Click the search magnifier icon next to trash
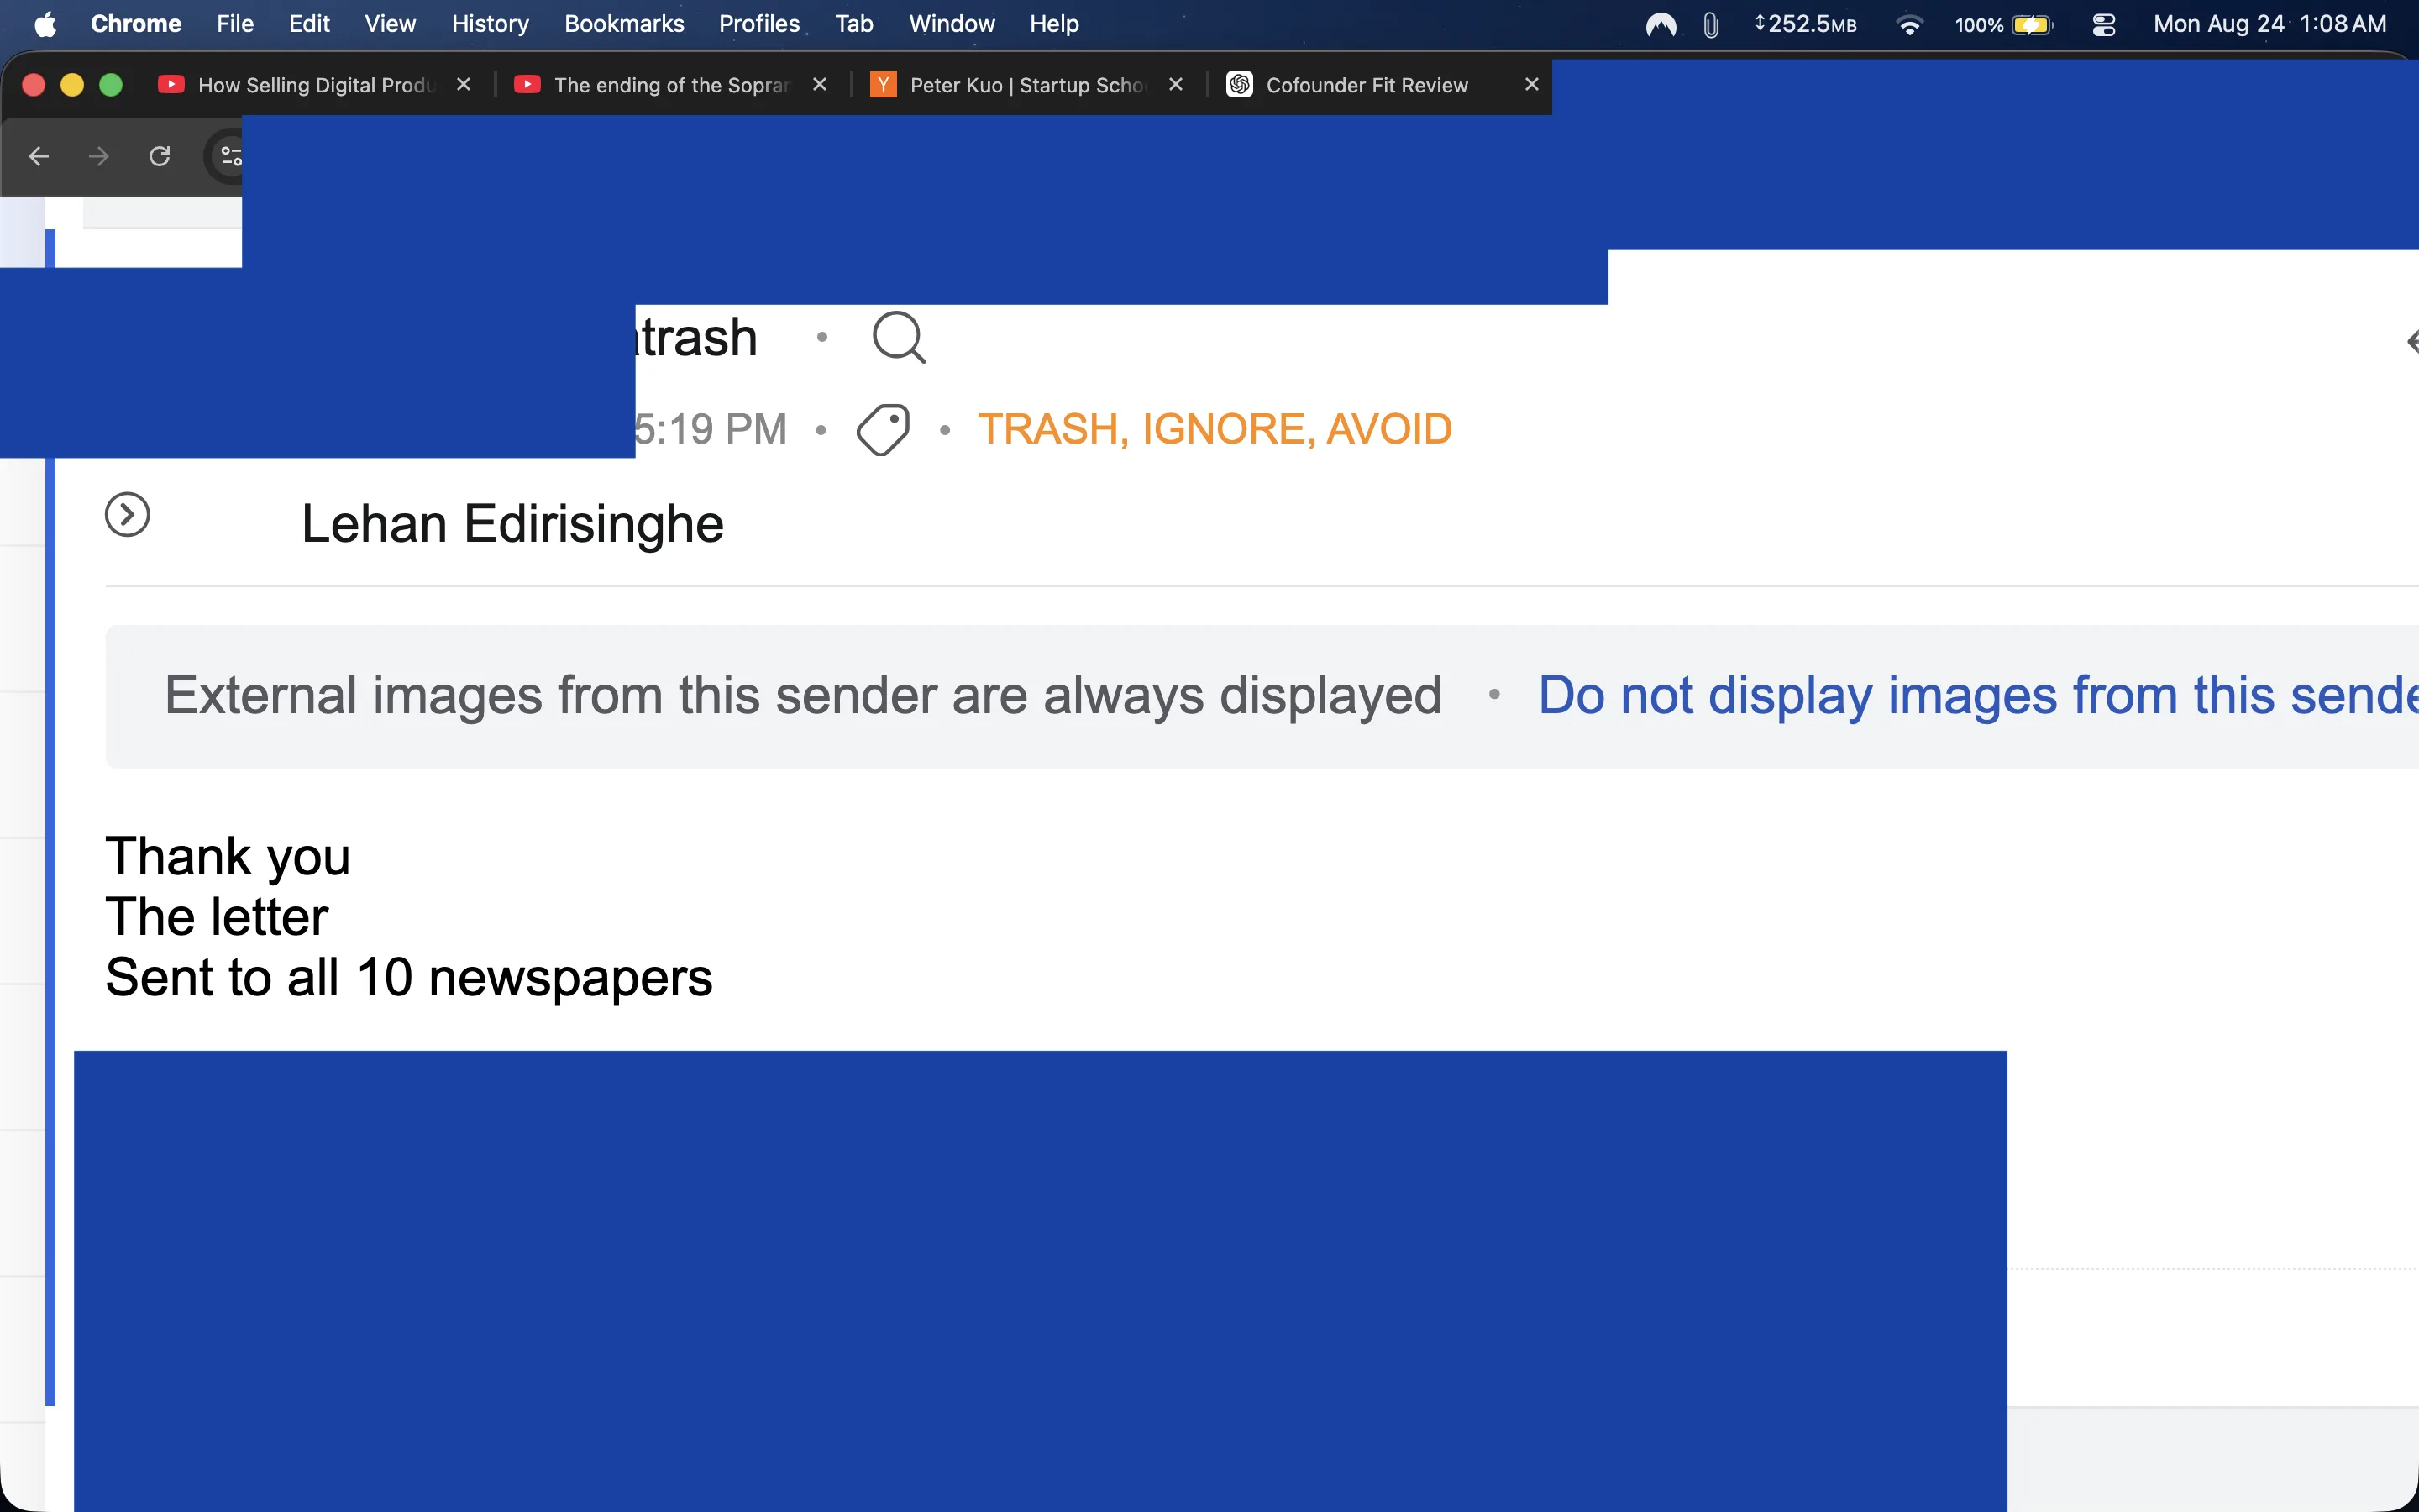 click(899, 338)
